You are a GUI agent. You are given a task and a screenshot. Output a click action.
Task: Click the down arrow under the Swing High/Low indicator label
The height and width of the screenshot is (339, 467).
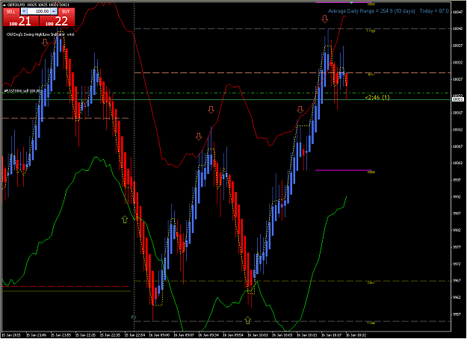[45, 42]
